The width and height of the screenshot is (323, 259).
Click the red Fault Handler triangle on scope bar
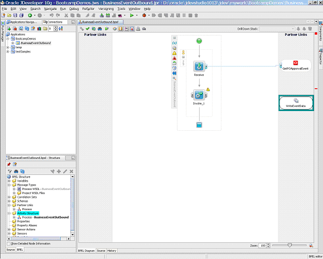174,58
